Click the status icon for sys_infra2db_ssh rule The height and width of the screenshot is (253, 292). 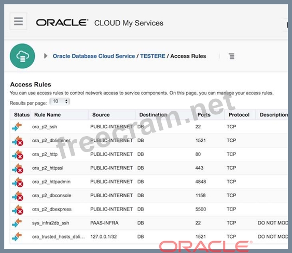17,223
